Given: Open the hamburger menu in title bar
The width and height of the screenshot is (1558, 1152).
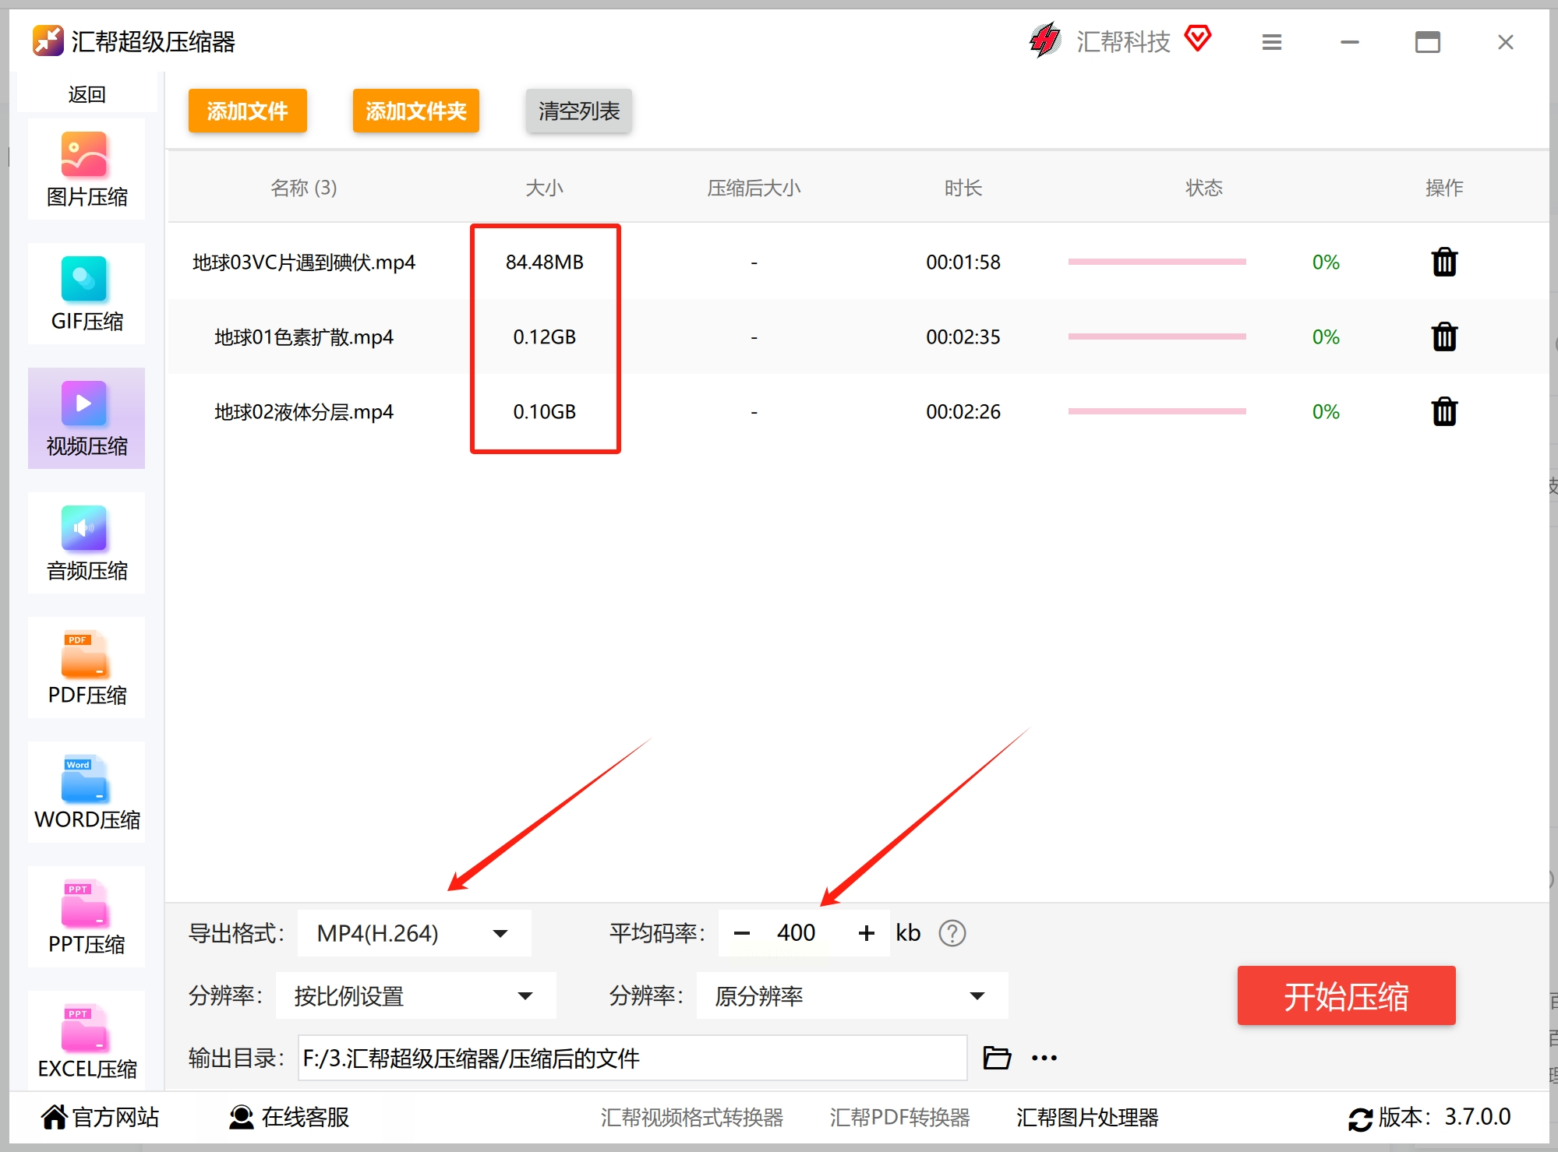Looking at the screenshot, I should [1271, 42].
